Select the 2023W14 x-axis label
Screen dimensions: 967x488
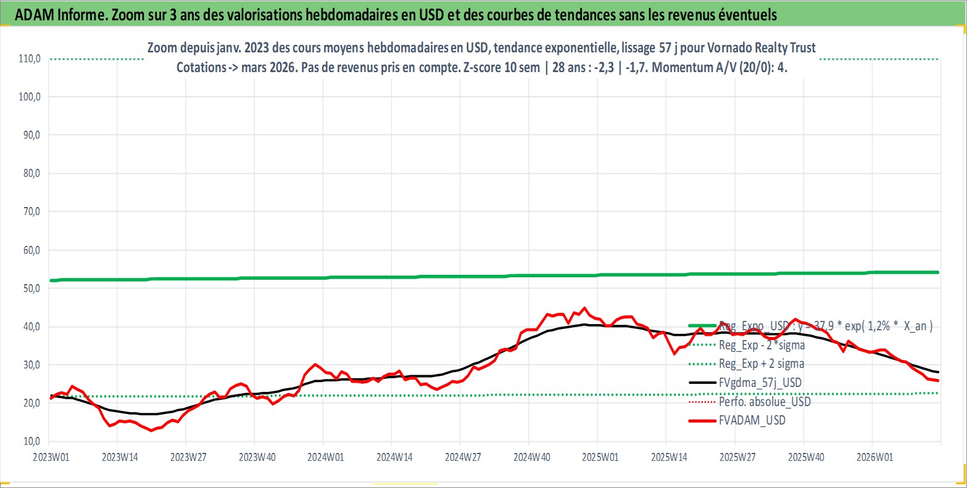click(119, 457)
